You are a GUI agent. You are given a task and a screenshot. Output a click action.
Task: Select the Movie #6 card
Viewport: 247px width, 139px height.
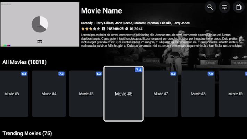pos(124,93)
